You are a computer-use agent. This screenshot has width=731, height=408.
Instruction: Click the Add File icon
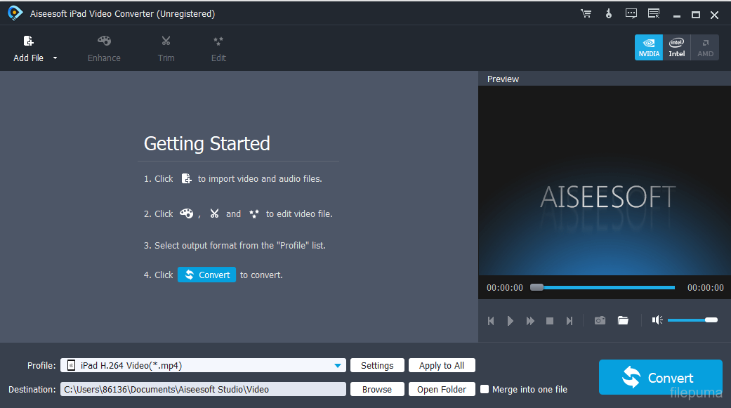28,41
